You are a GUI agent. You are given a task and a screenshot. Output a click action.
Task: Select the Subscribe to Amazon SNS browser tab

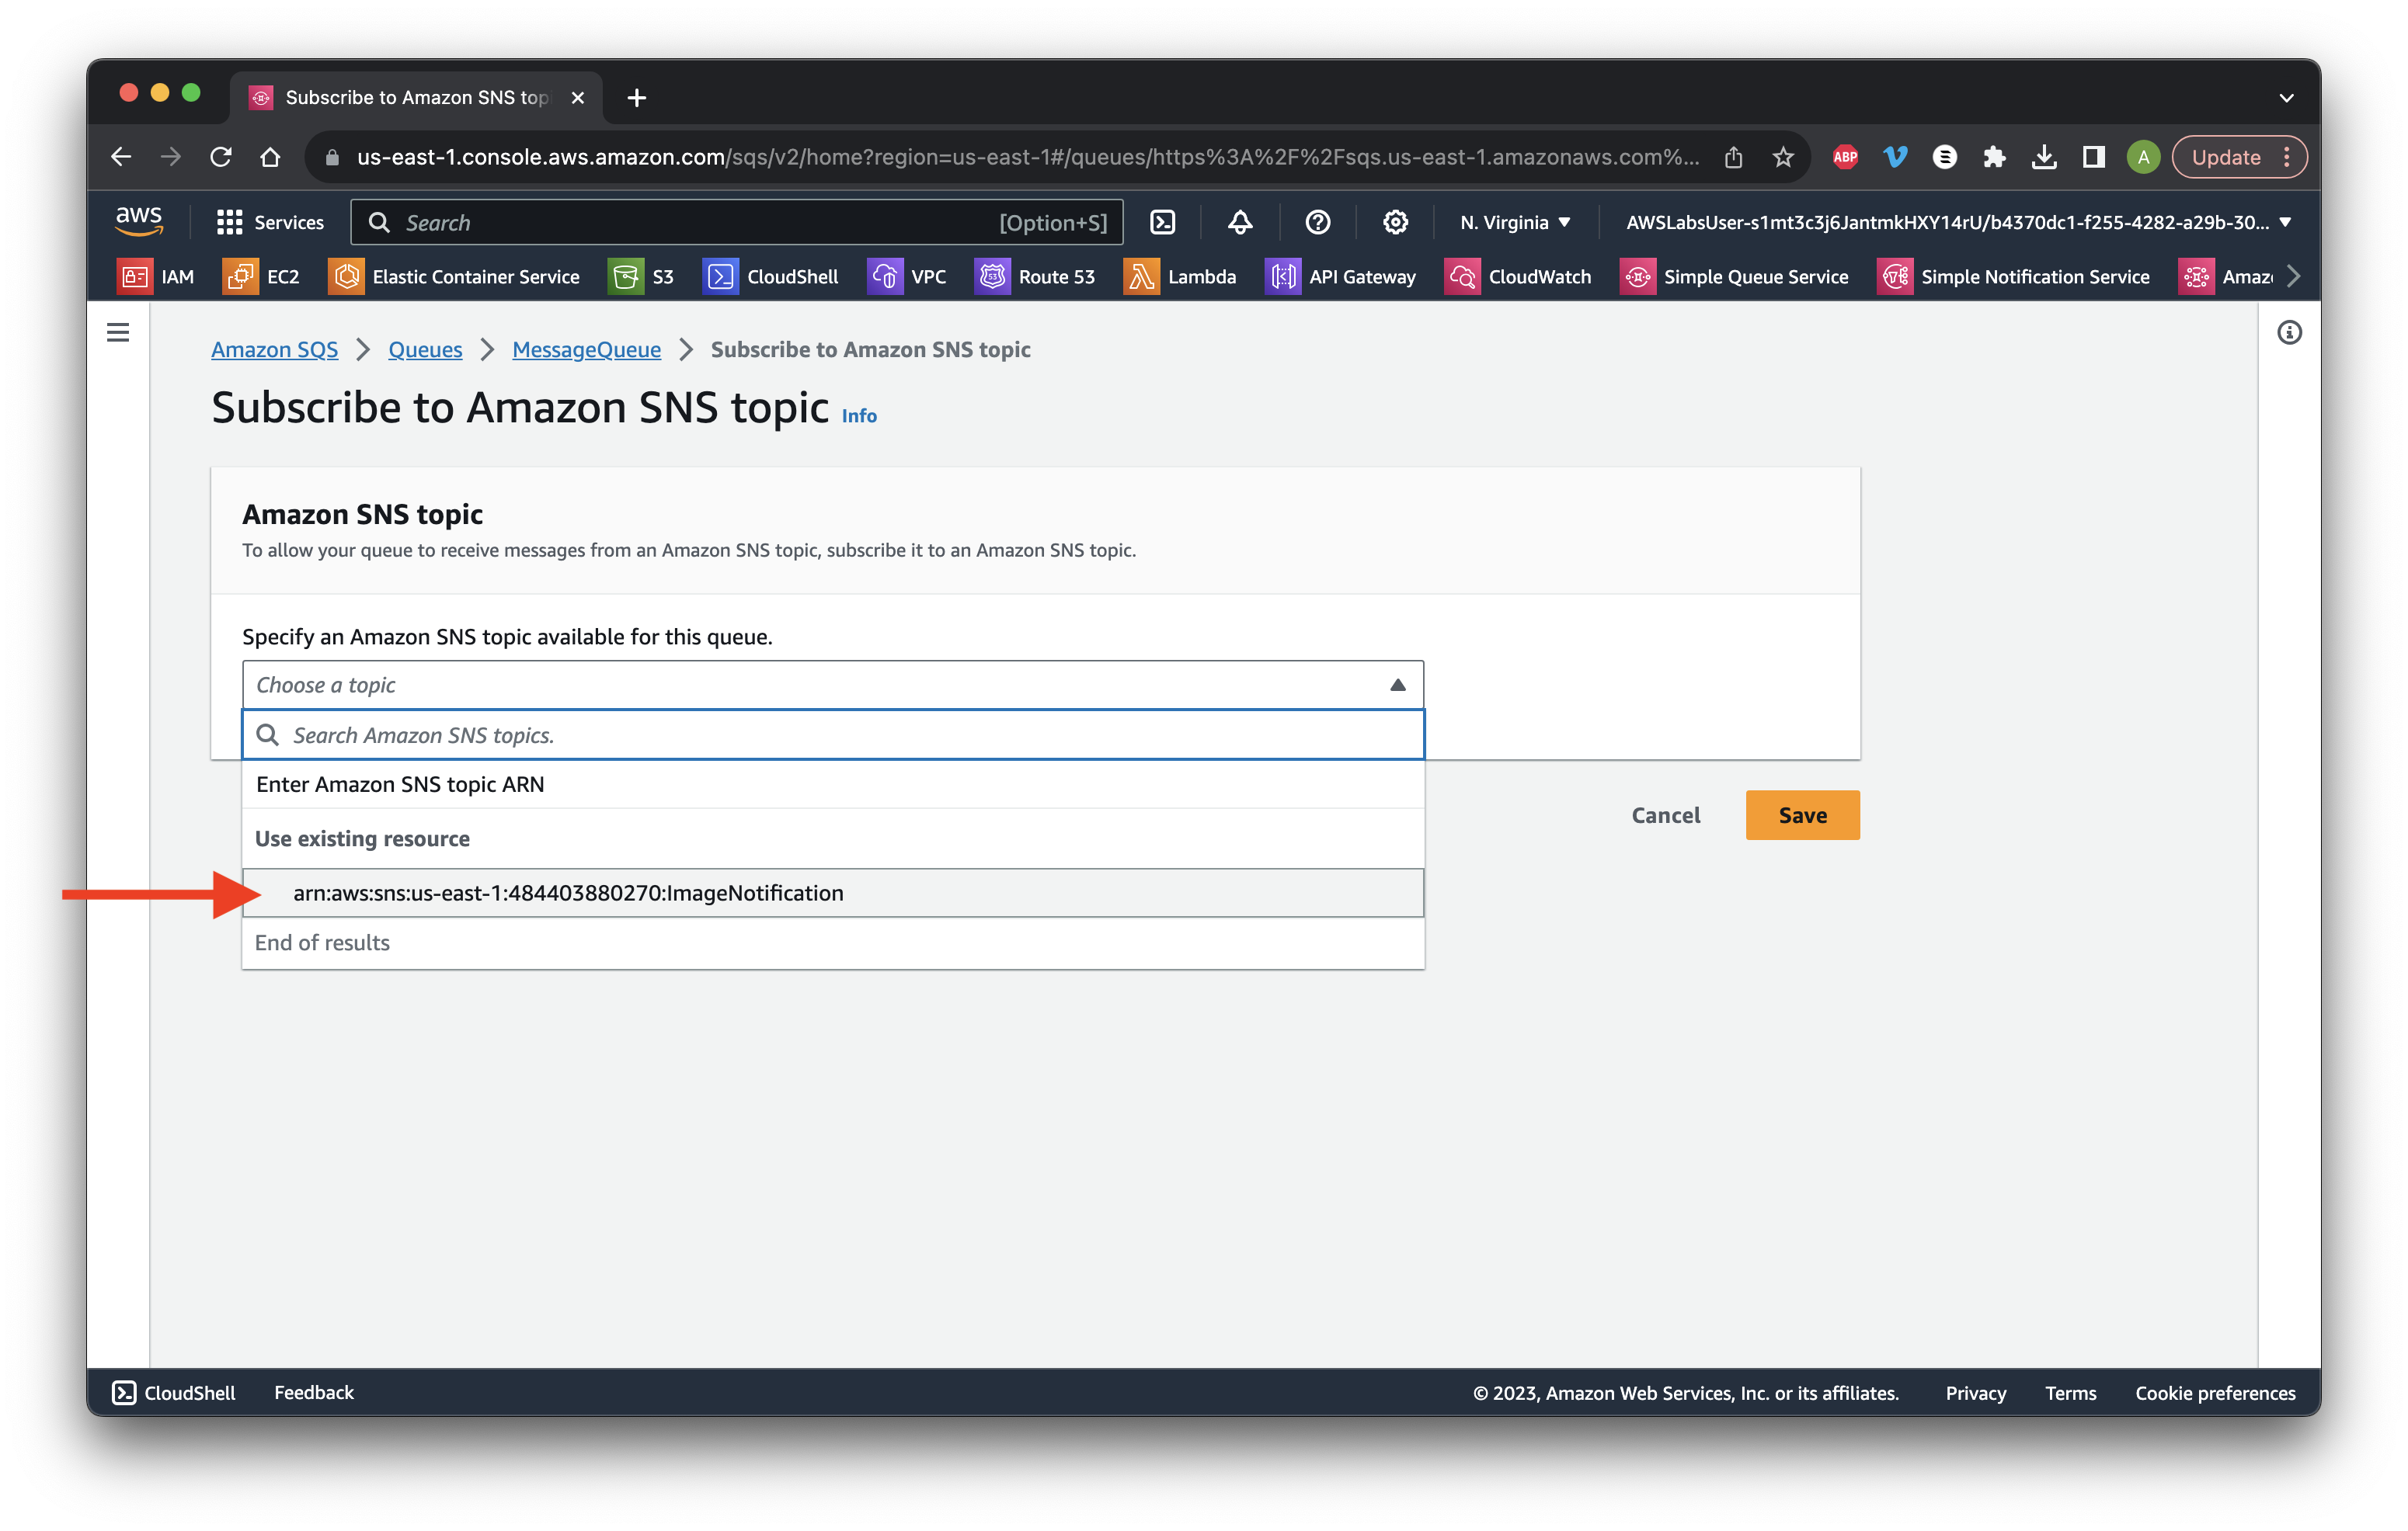(417, 97)
